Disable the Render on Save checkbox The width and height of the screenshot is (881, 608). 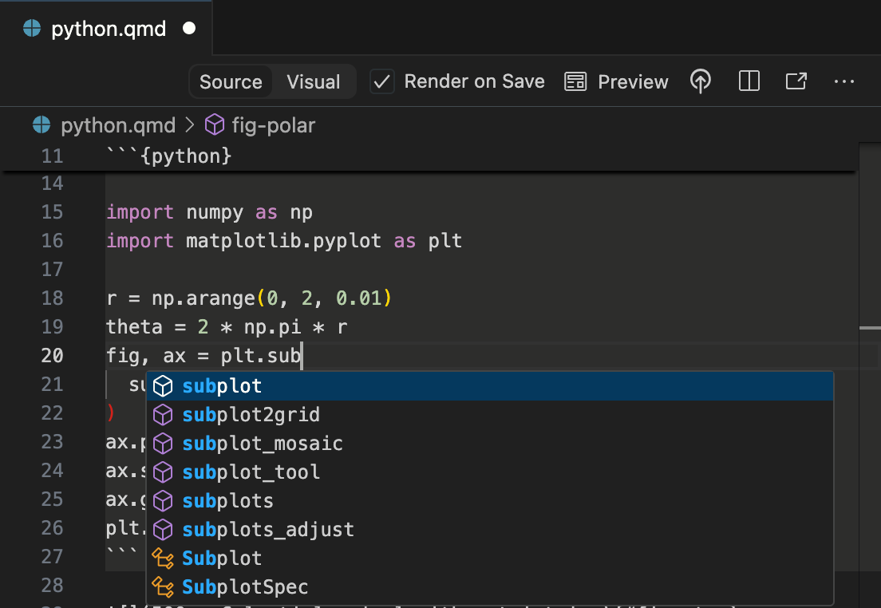381,81
